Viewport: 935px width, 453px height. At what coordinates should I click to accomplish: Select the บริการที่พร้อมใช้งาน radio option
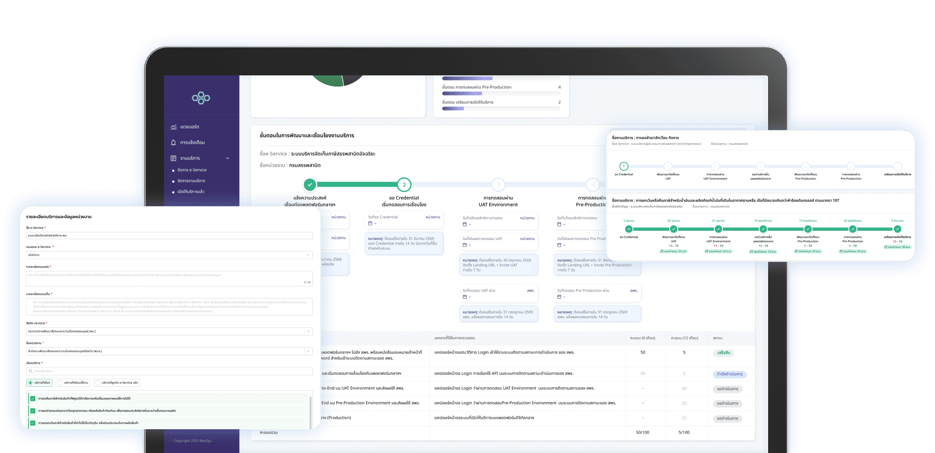click(x=60, y=383)
